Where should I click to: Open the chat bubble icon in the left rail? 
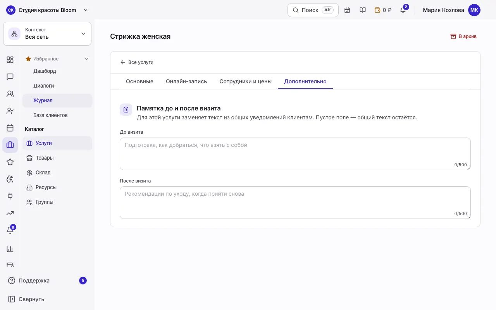coord(10,77)
